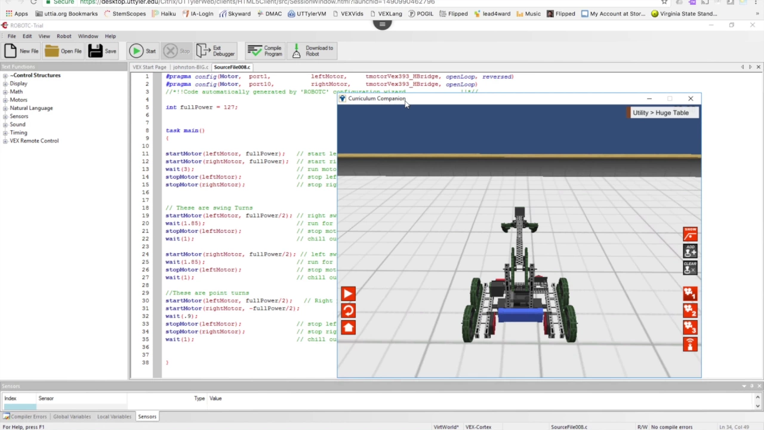Open the Global Variables debugger tab
This screenshot has width=764, height=430.
pos(72,416)
